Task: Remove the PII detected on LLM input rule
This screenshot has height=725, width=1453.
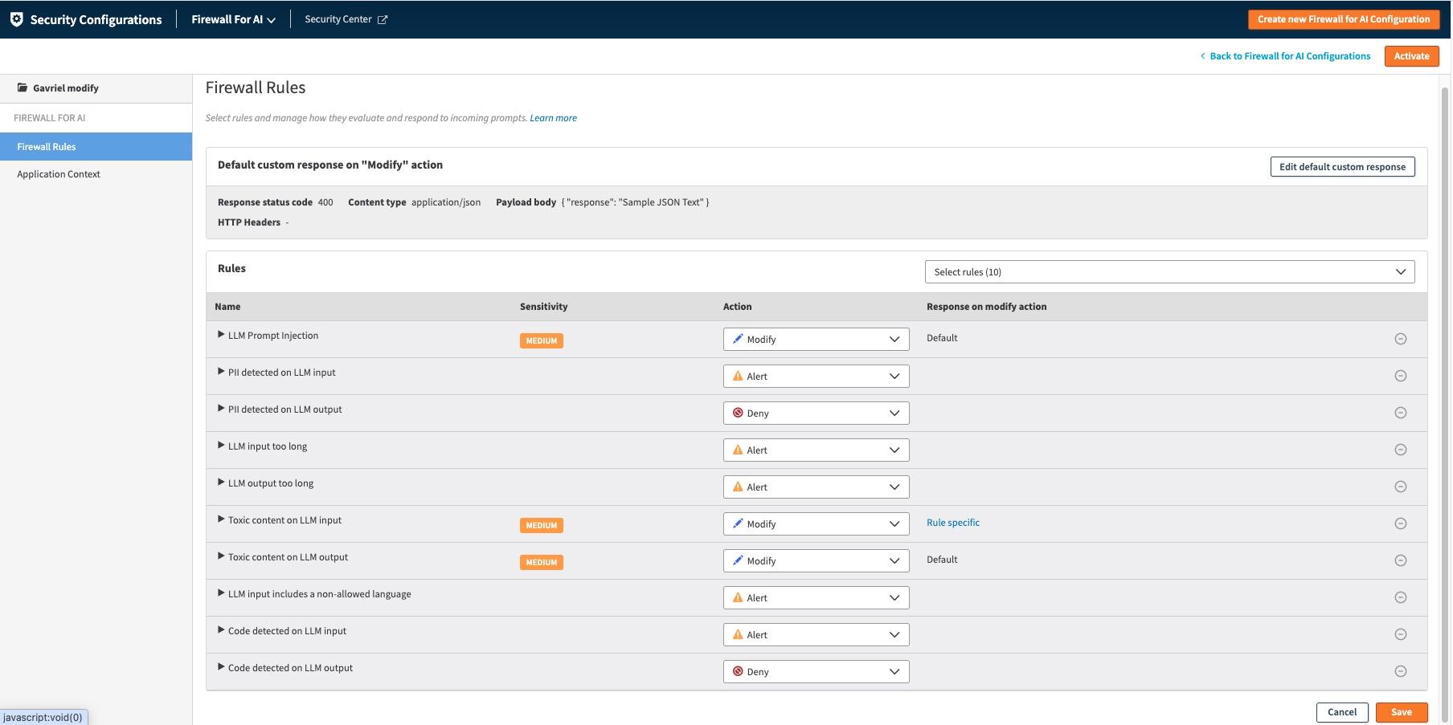Action: coord(1400,376)
